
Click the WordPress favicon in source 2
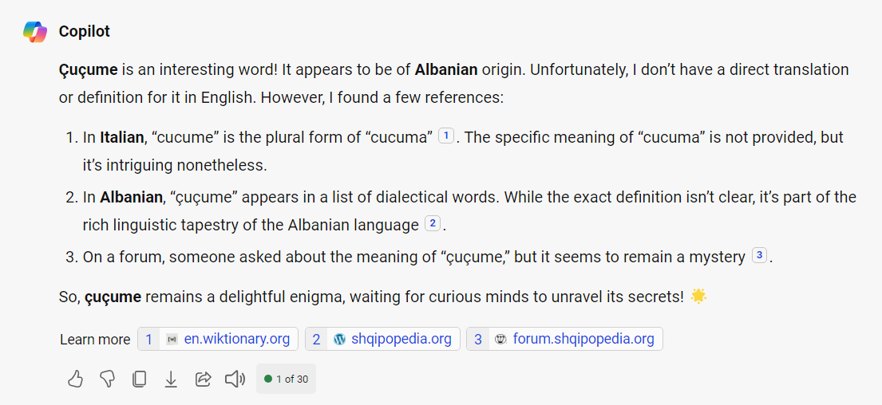click(339, 339)
